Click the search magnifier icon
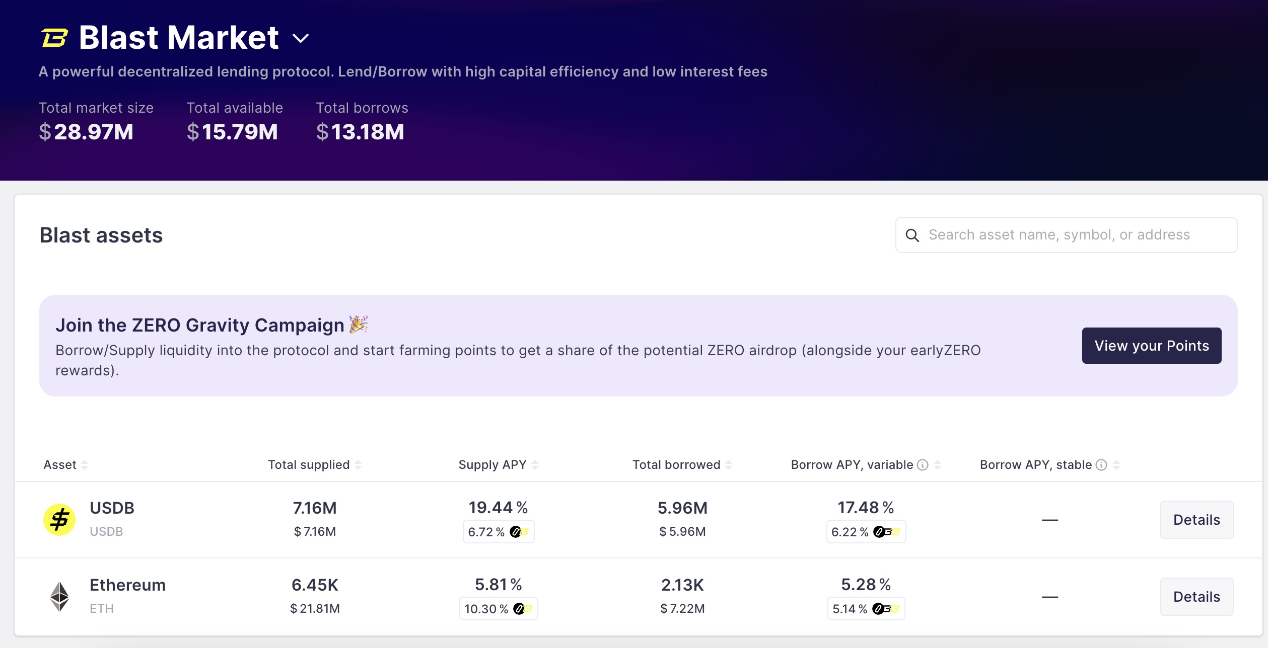 (912, 235)
